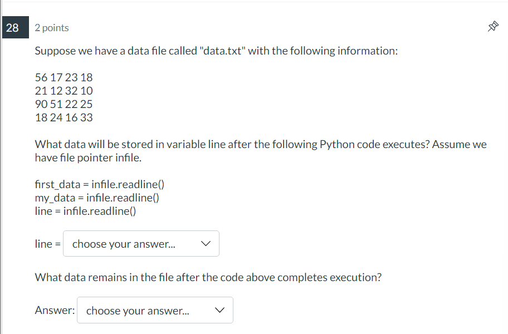Expand the chevron in the 'line =' dropdown
The height and width of the screenshot is (334, 508).
(x=206, y=244)
